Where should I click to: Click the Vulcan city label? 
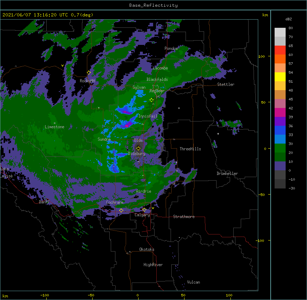193,282
